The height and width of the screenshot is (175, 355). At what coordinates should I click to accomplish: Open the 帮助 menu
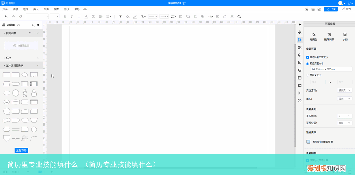tap(77, 9)
